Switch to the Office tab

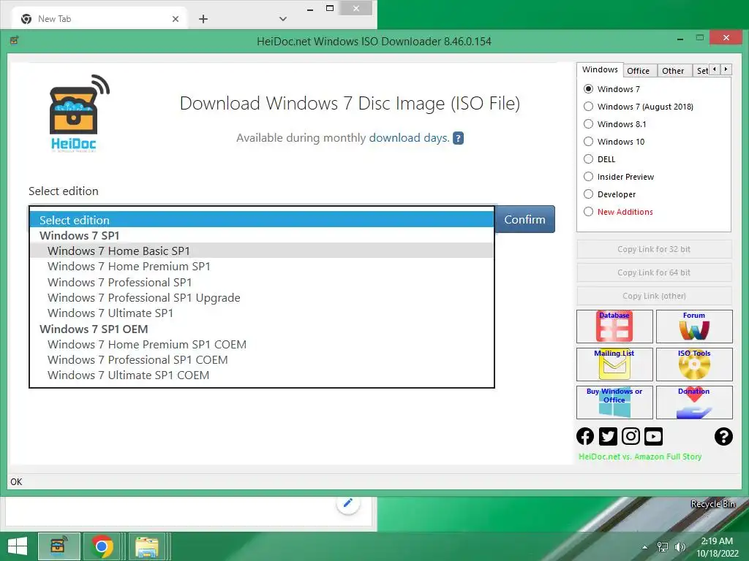[x=638, y=71]
